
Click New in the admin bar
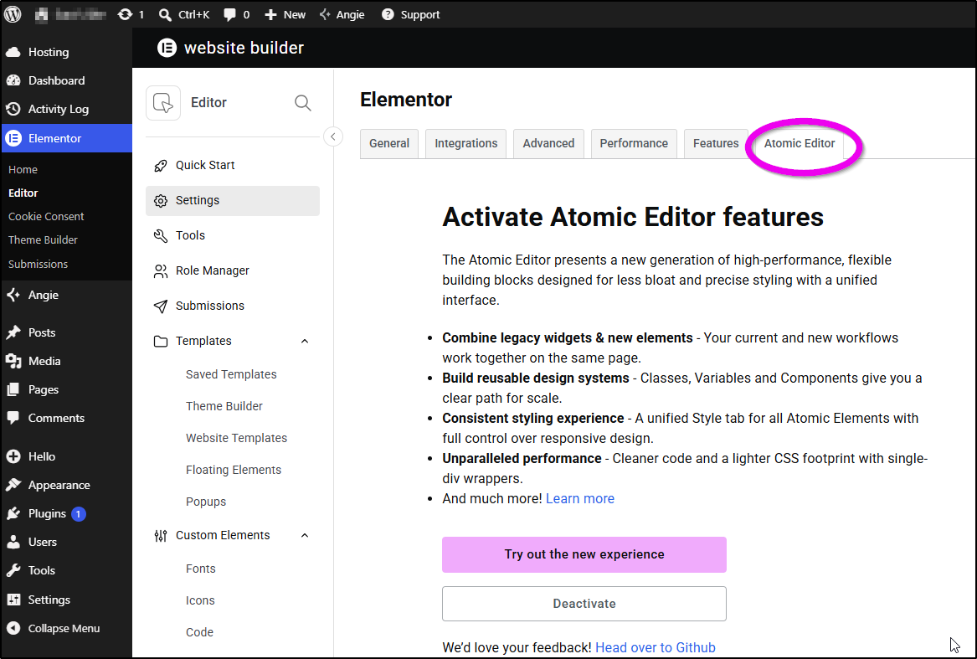click(x=285, y=14)
